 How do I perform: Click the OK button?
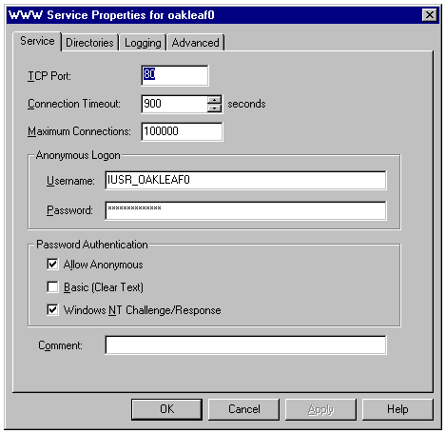[x=166, y=409]
